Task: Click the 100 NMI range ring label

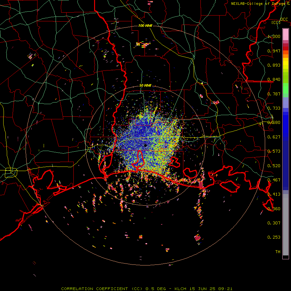Action: (145, 26)
